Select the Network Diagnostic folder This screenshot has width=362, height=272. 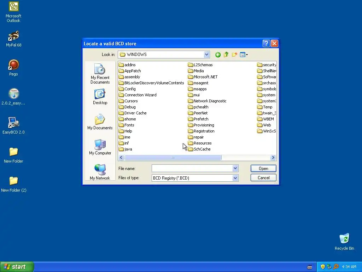point(207,101)
